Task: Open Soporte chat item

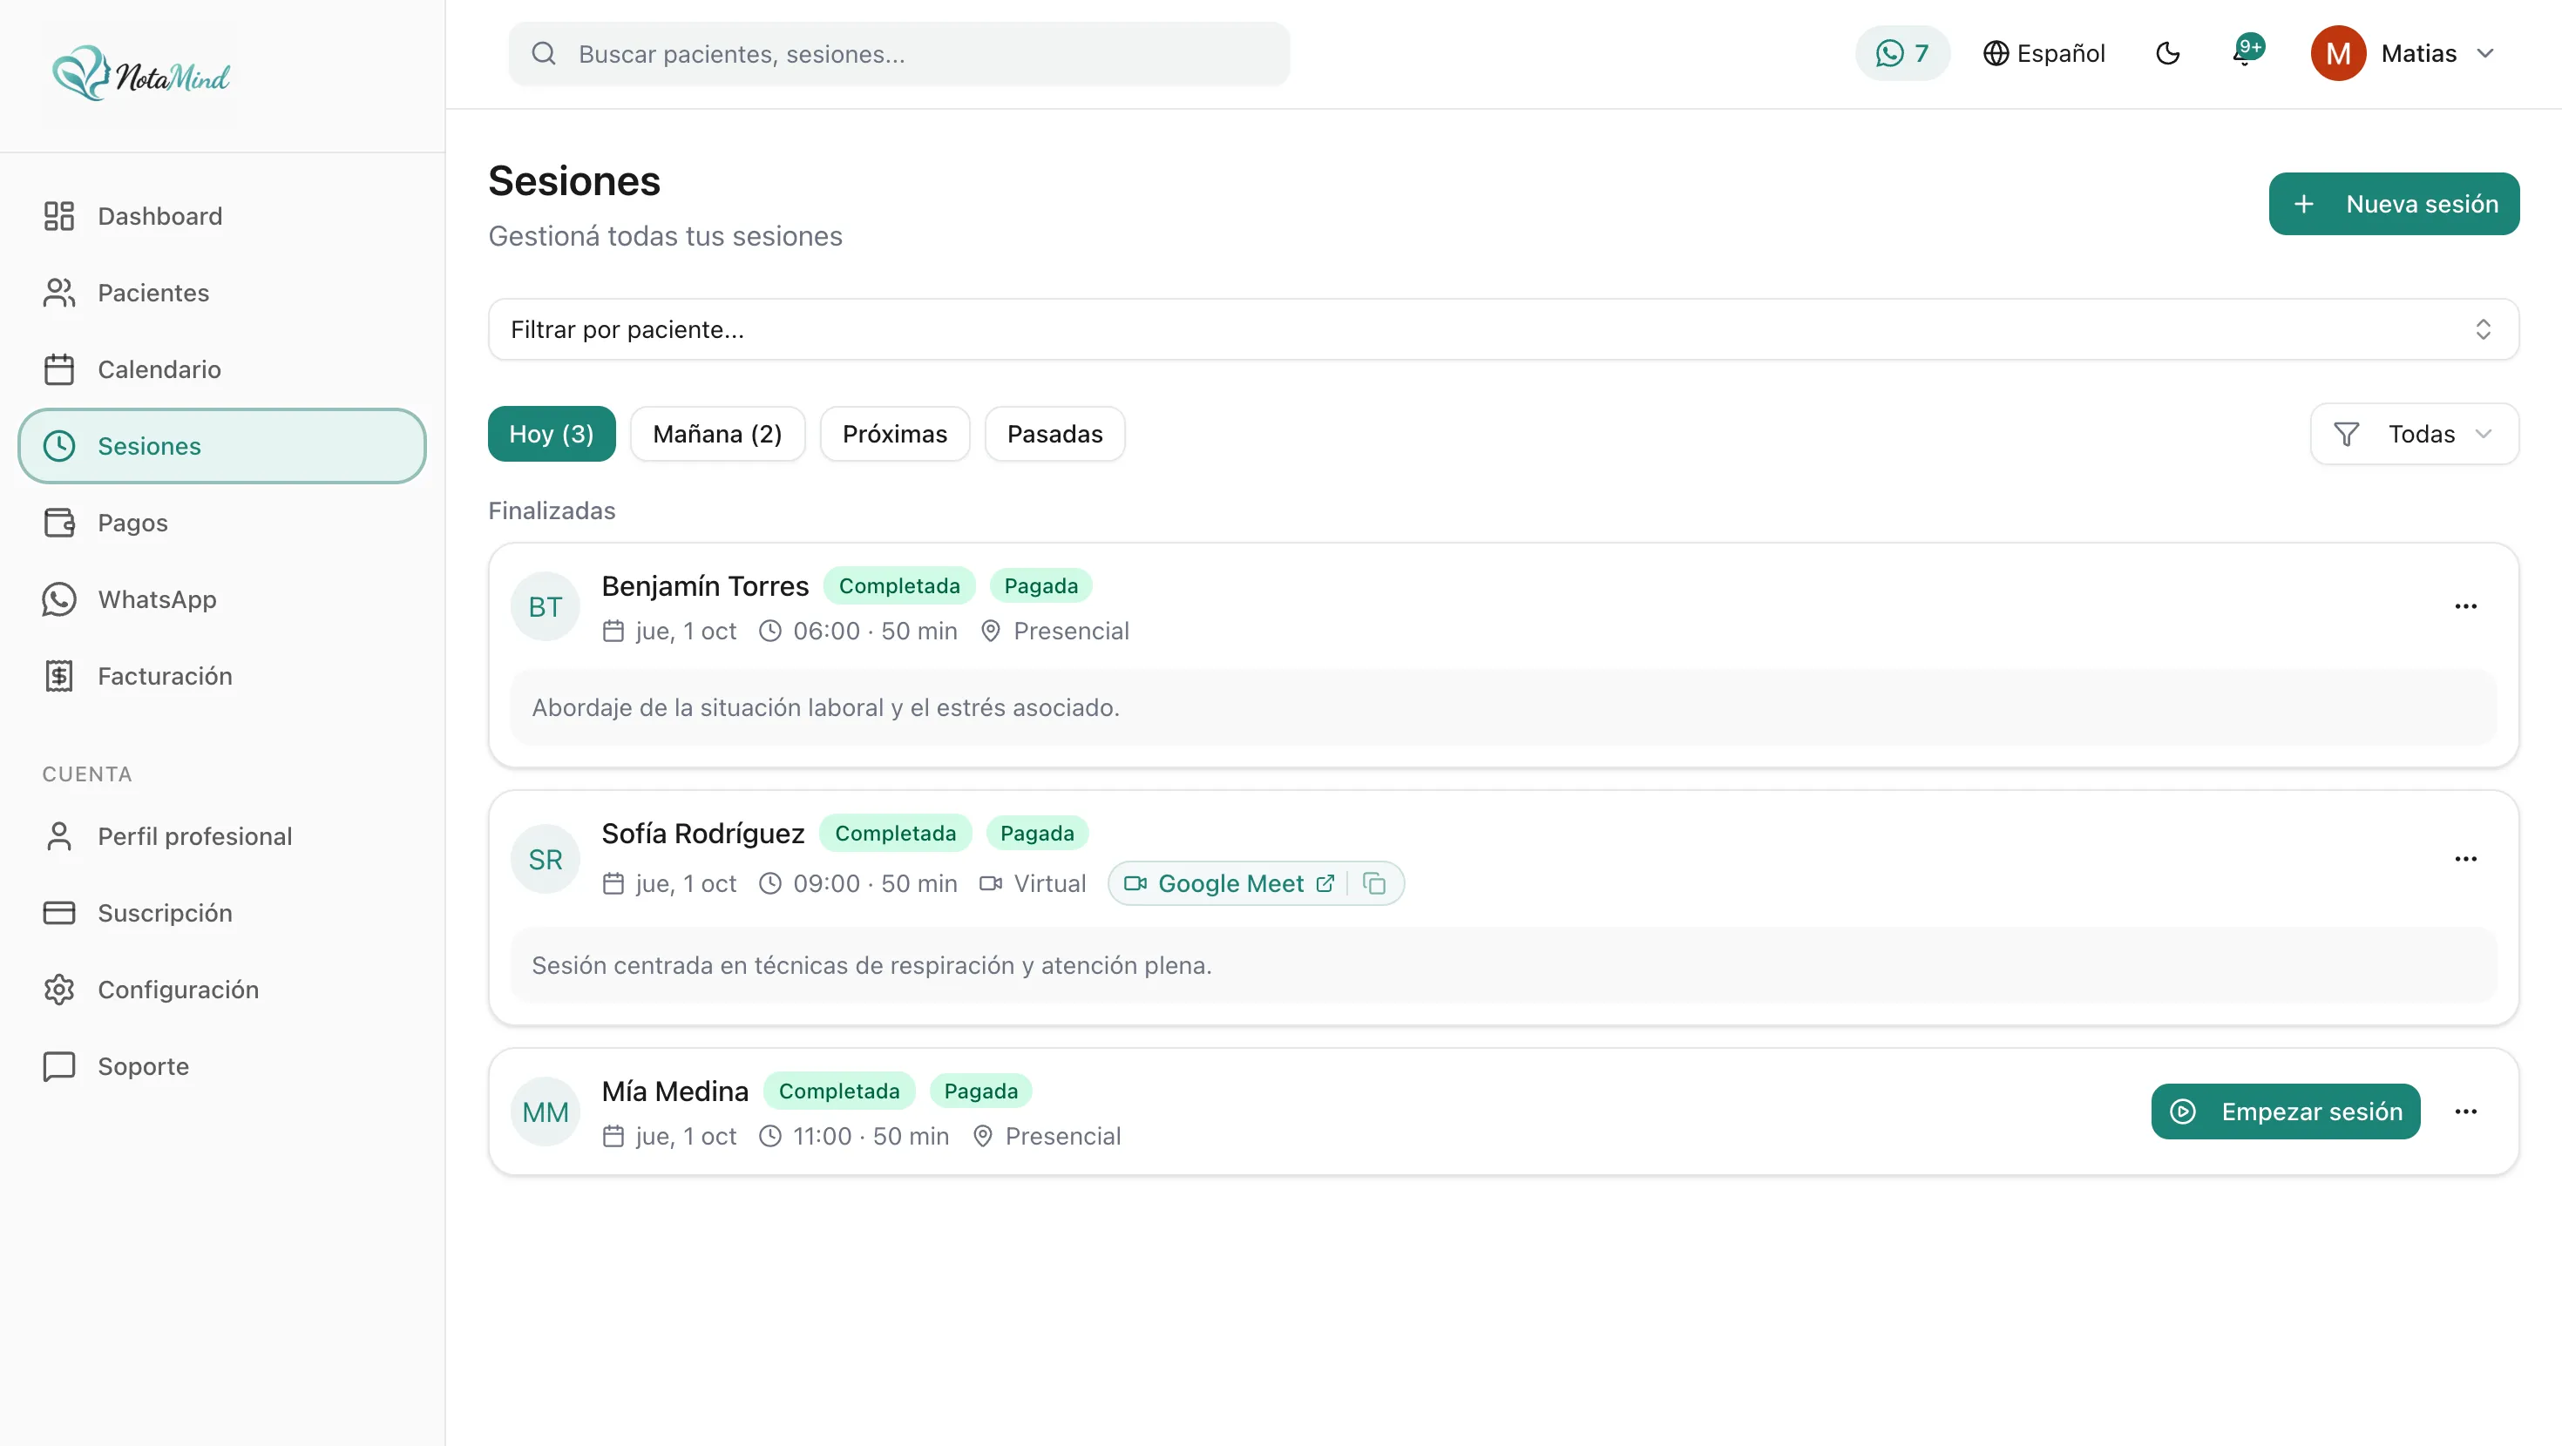Action: pyautogui.click(x=222, y=1065)
